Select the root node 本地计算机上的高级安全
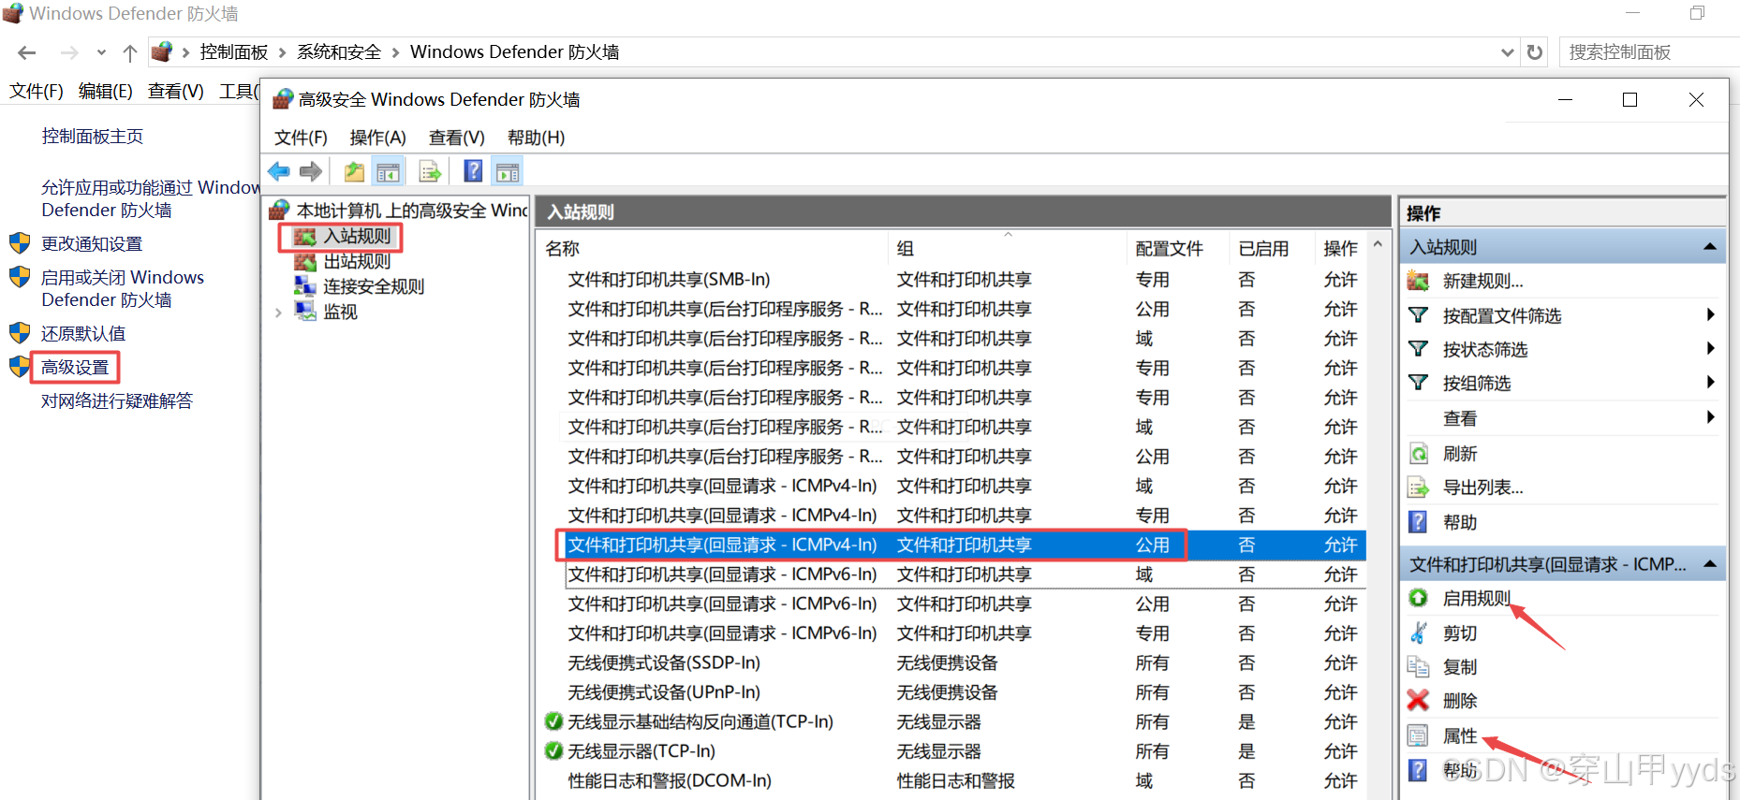This screenshot has width=1740, height=800. pos(412,211)
